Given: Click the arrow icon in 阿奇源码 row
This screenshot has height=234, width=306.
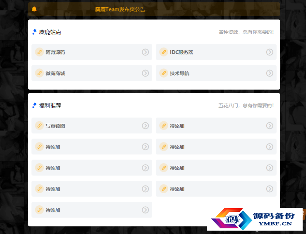Looking at the screenshot, I should [145, 52].
